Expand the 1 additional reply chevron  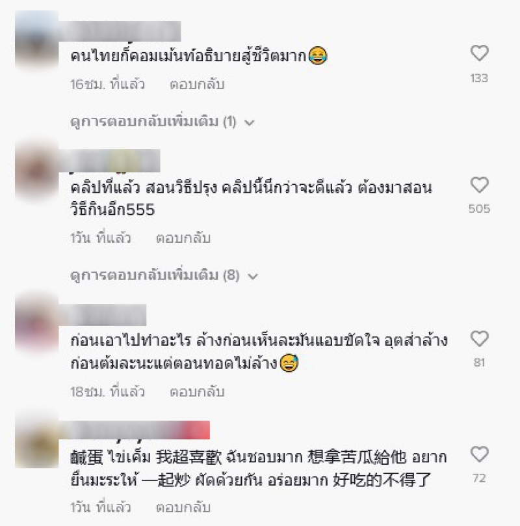point(250,123)
